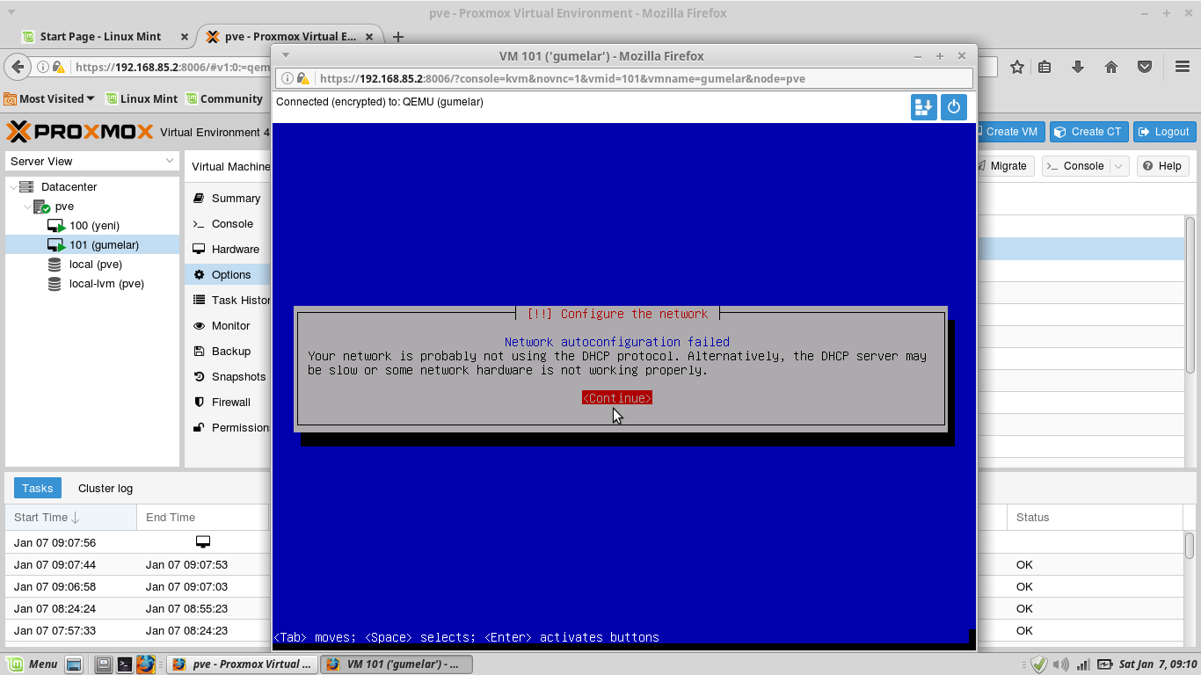Click the Backup floppy icon
The width and height of the screenshot is (1201, 675).
point(200,352)
